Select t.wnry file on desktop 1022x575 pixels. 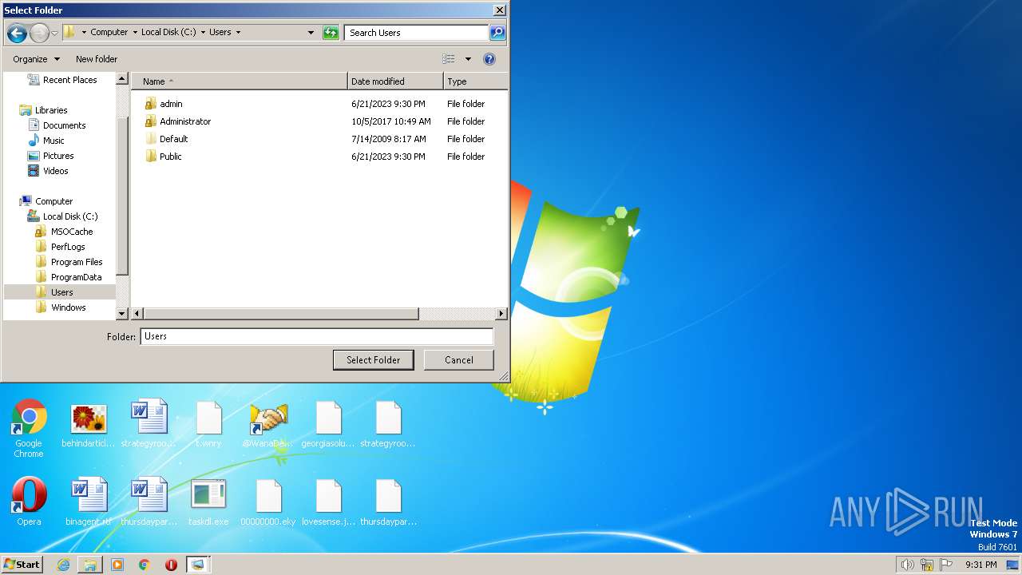click(208, 424)
